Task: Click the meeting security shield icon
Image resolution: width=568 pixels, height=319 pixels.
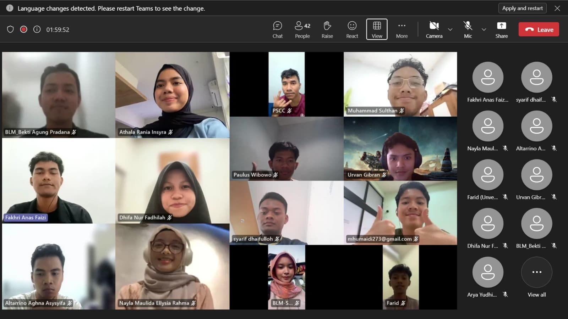Action: click(x=10, y=29)
